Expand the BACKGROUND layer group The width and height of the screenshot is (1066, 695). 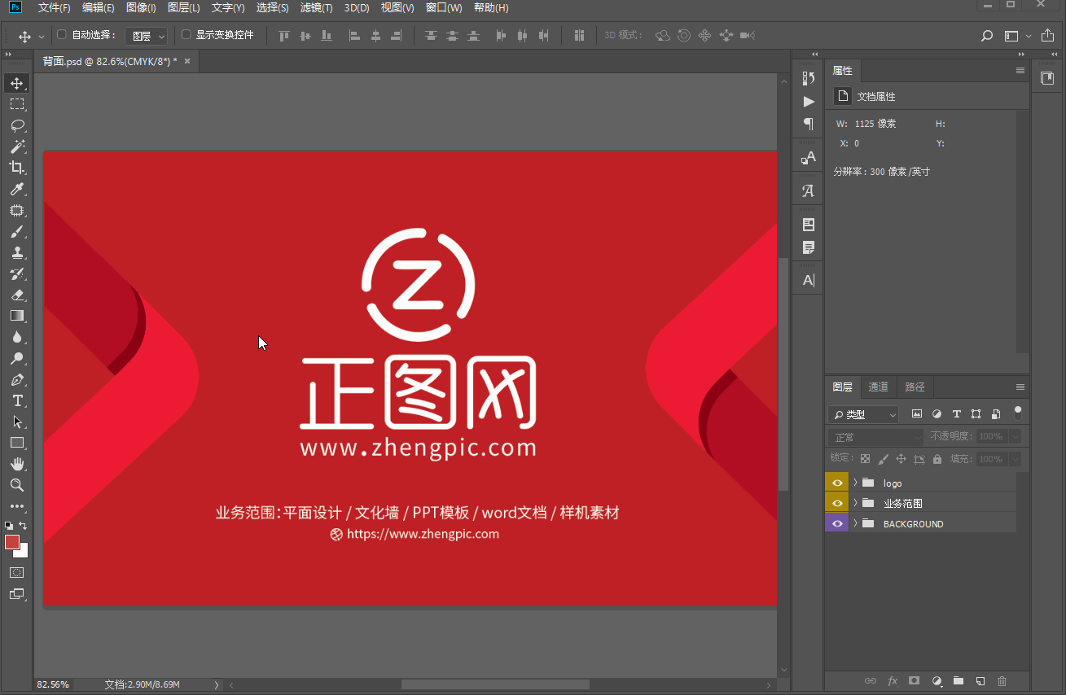[x=855, y=523]
